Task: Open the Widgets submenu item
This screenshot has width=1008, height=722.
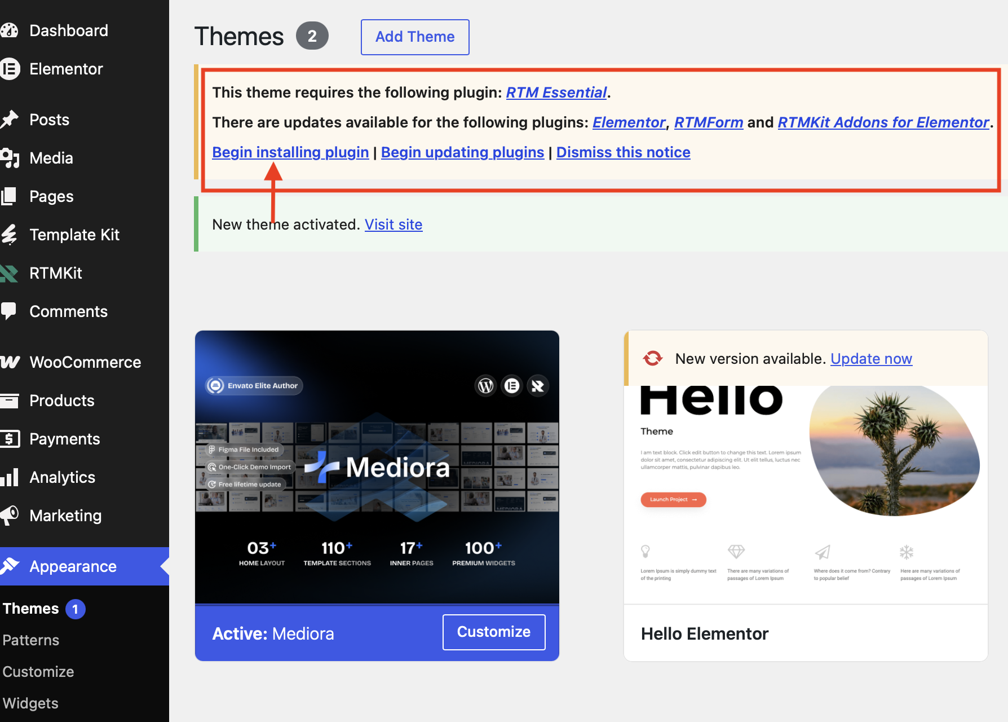Action: [x=30, y=703]
